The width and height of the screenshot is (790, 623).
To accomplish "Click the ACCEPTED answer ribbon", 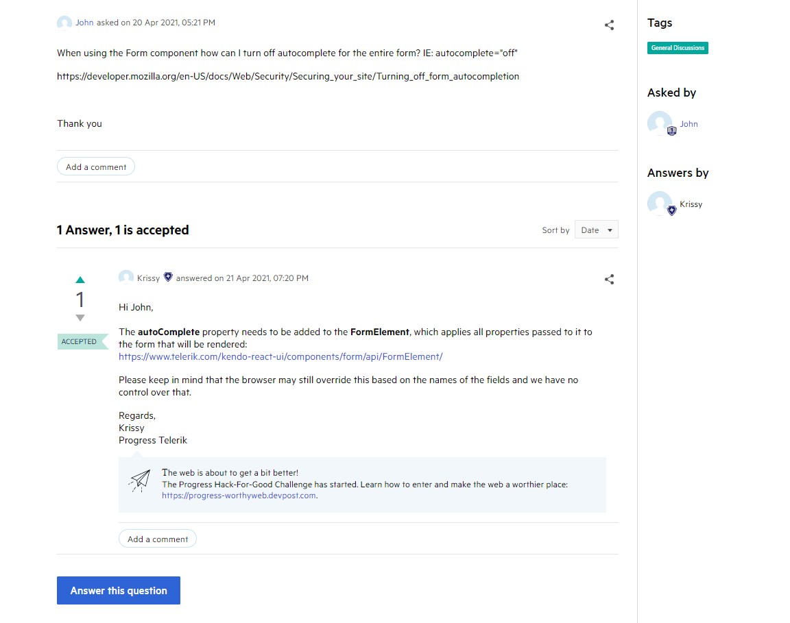I will tap(82, 341).
